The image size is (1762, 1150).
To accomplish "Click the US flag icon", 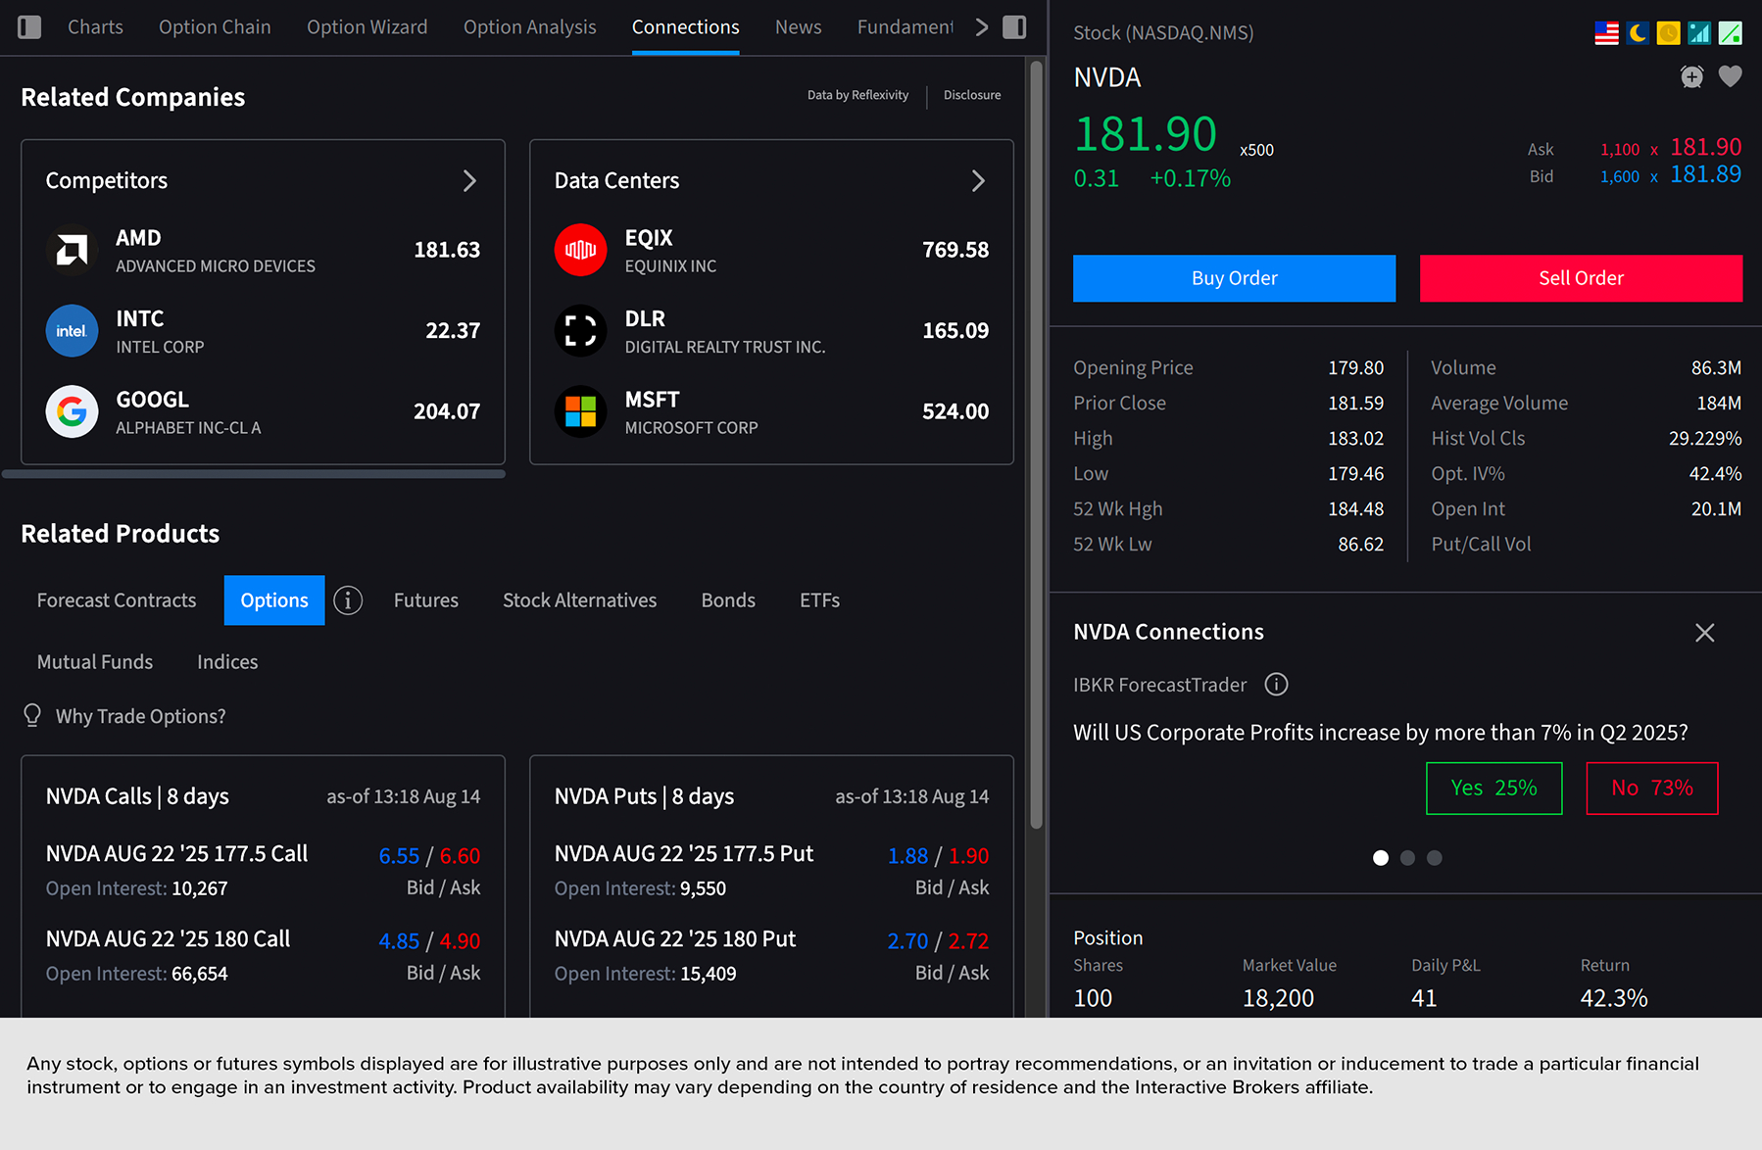I will point(1606,33).
